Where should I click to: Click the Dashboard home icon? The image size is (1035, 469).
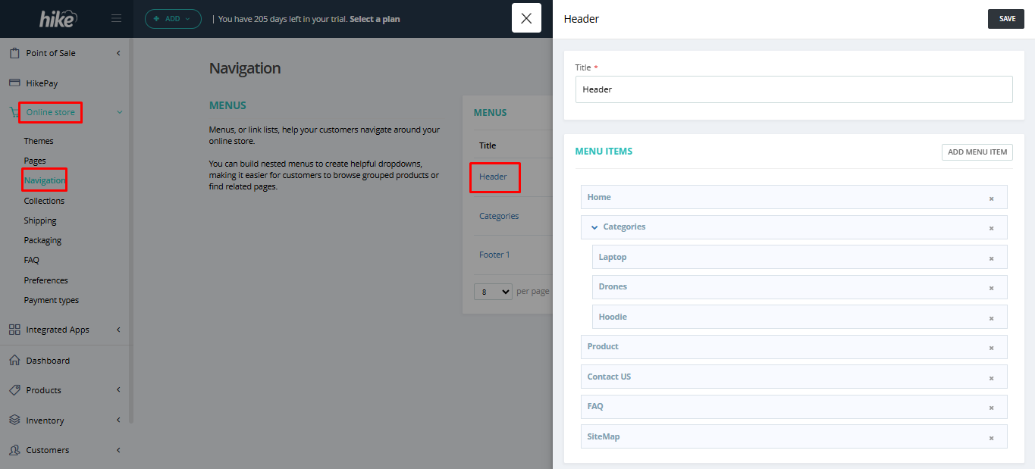(14, 361)
